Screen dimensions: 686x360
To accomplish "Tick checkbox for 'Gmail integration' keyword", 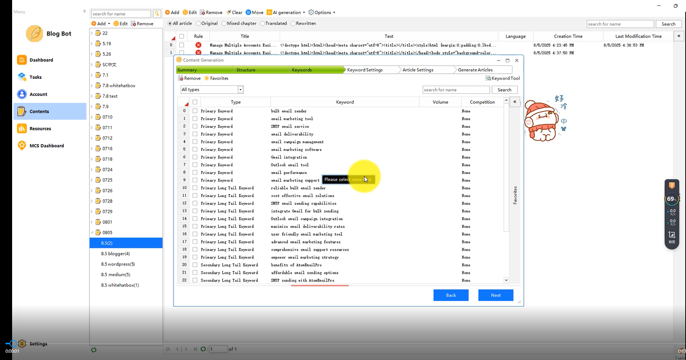I will pos(195,157).
